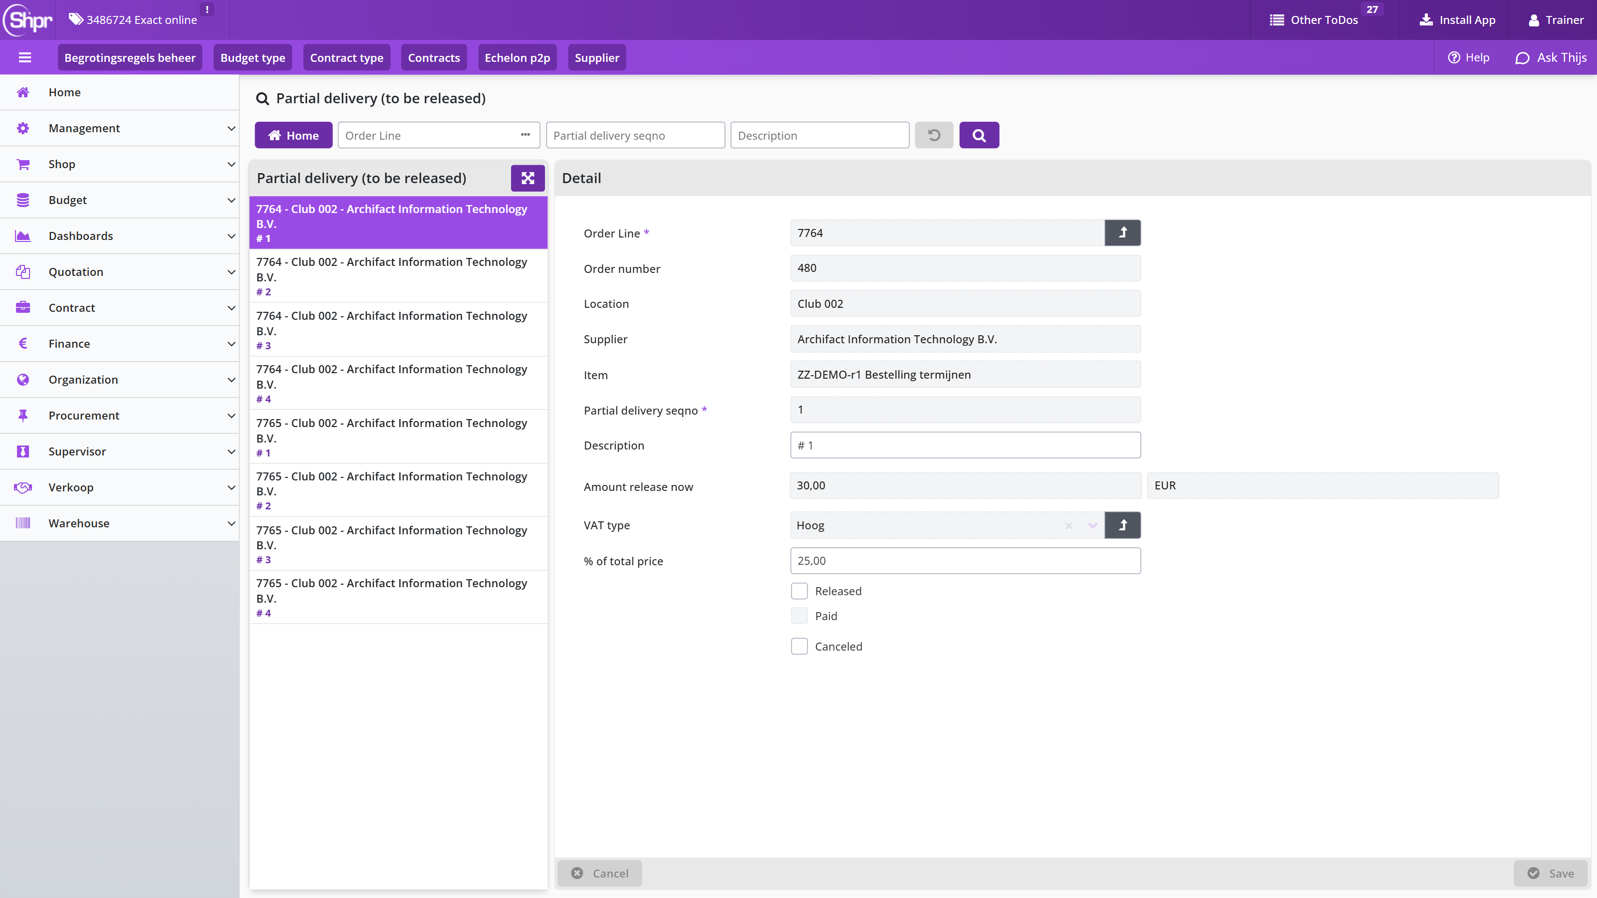1597x898 pixels.
Task: Click the Description detail field
Action: (x=965, y=446)
